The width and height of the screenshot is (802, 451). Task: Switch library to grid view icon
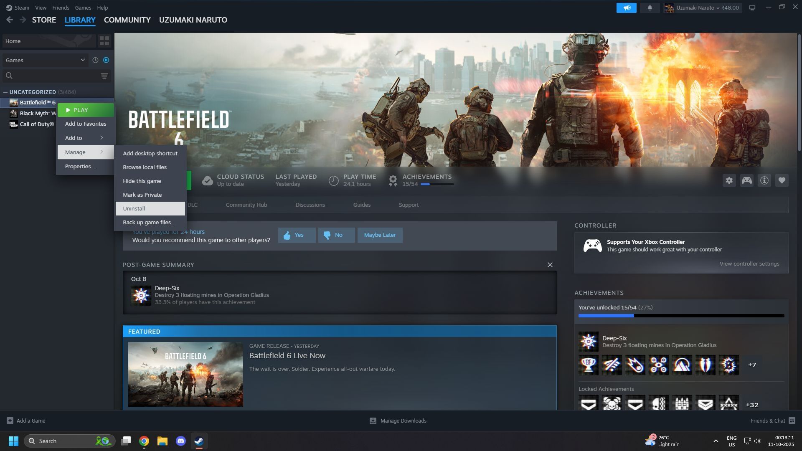(x=104, y=41)
